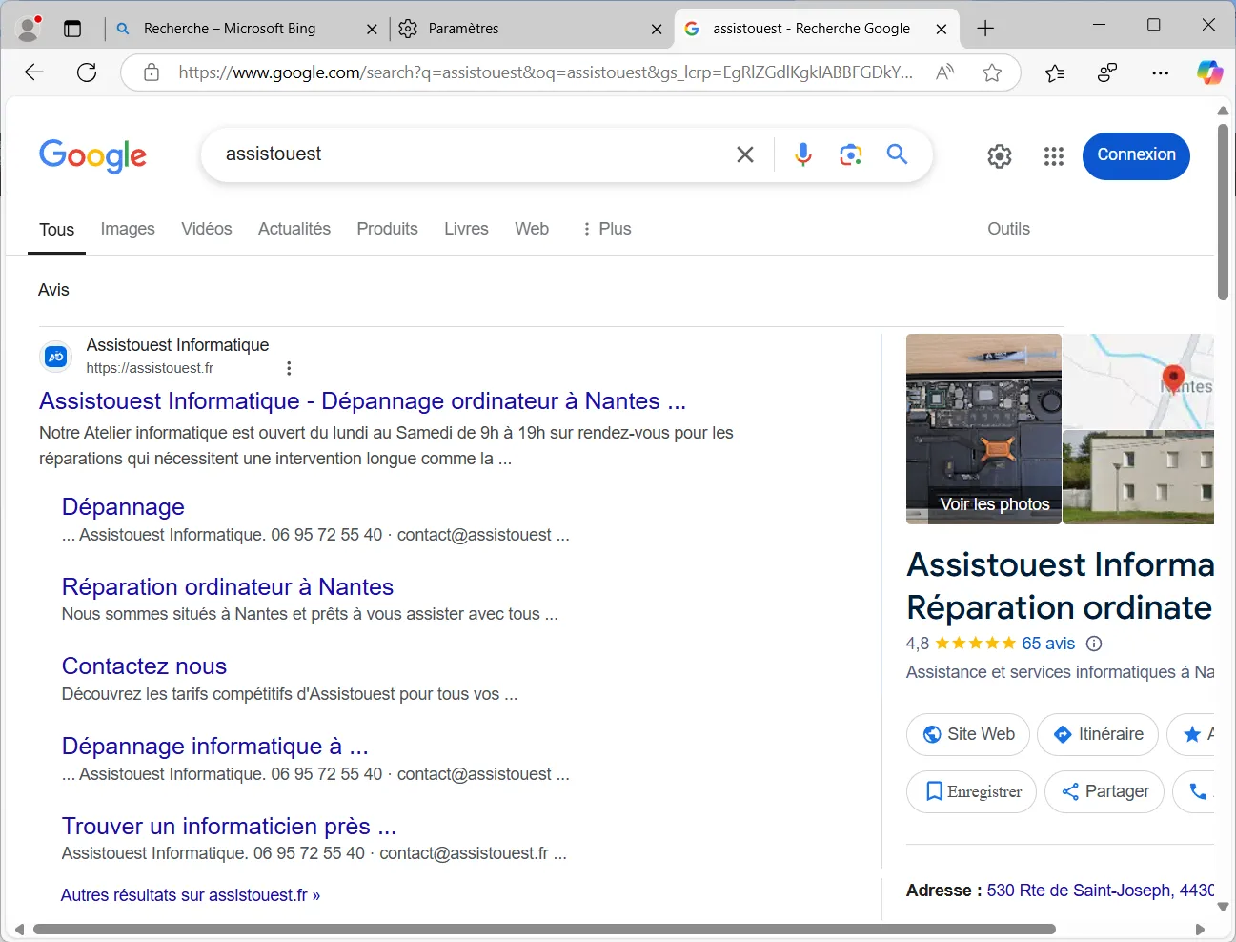
Task: Click the scroll-right arrow at bottom
Action: pos(1200,929)
